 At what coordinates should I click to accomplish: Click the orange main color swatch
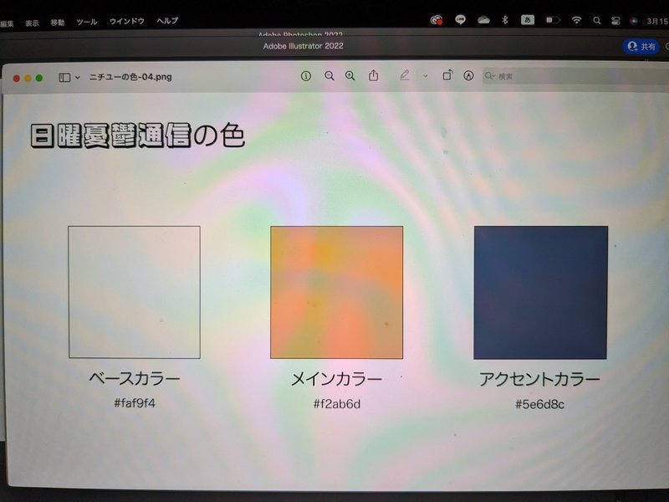point(337,292)
